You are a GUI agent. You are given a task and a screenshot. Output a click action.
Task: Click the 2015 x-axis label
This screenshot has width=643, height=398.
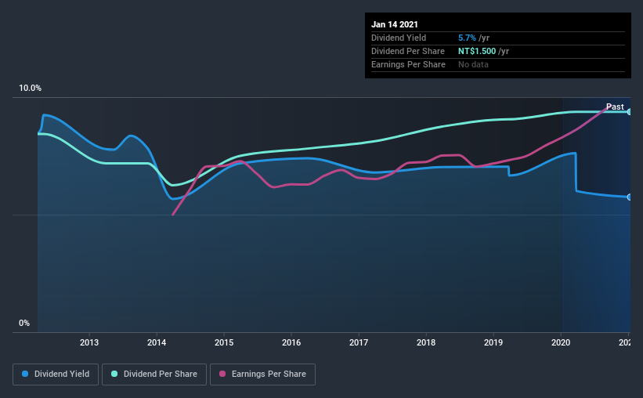pos(224,342)
